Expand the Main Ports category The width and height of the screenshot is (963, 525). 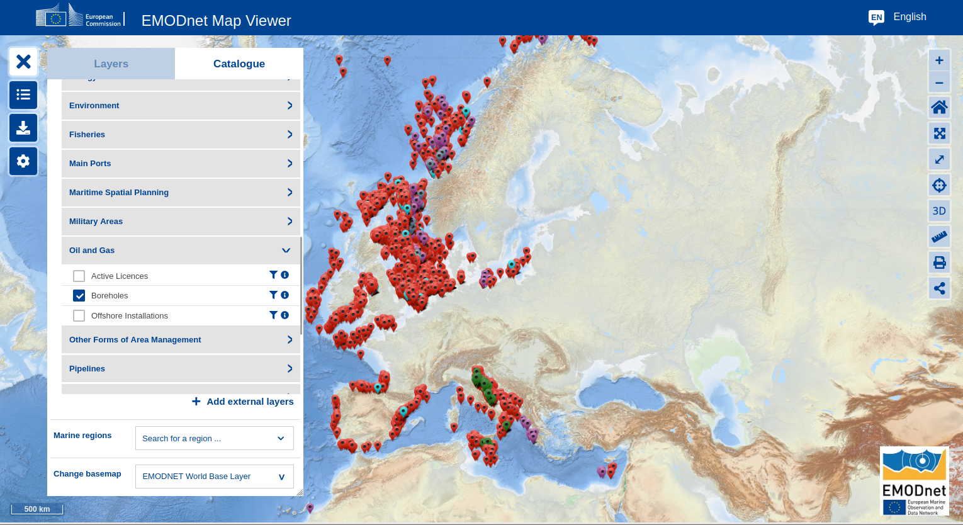(181, 164)
